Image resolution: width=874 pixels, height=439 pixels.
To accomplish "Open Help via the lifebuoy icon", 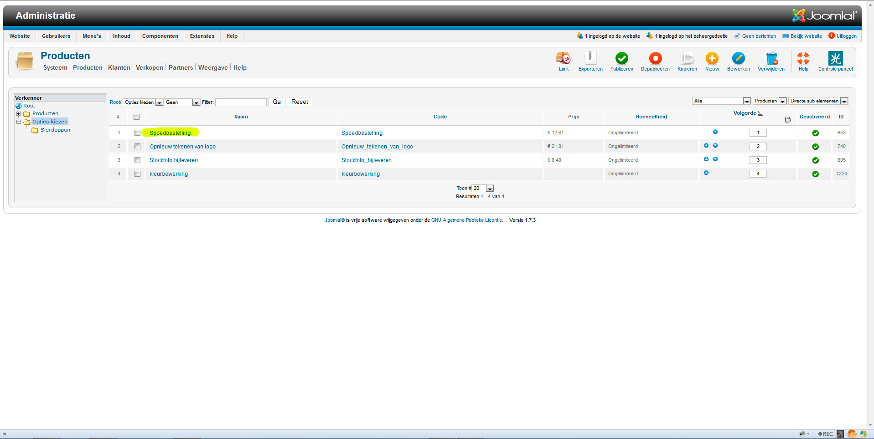I will [x=803, y=58].
